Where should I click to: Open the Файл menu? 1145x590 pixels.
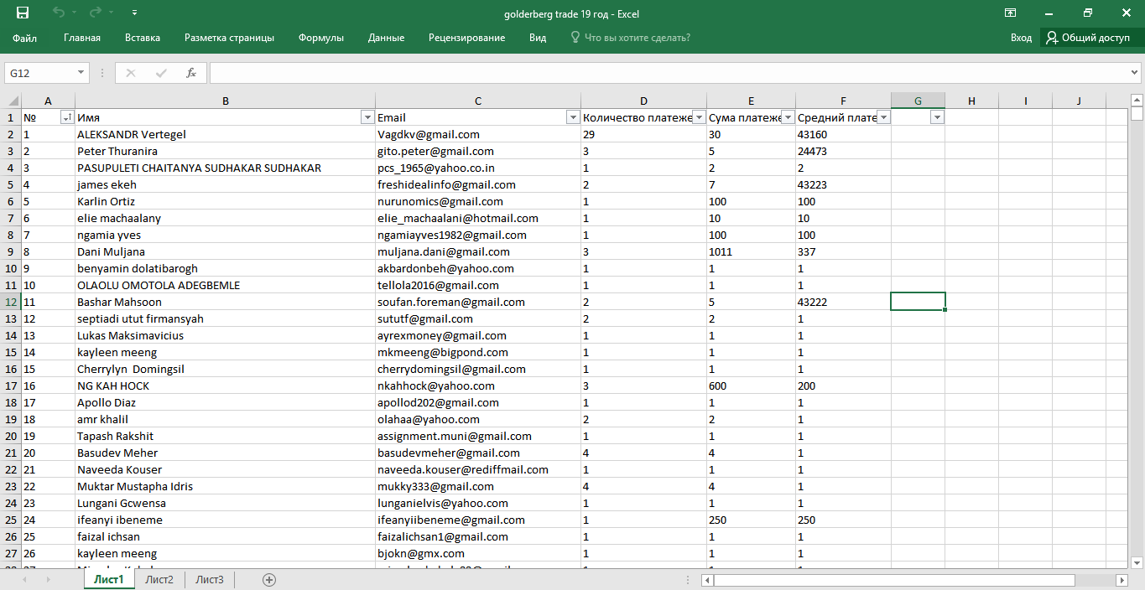click(24, 38)
